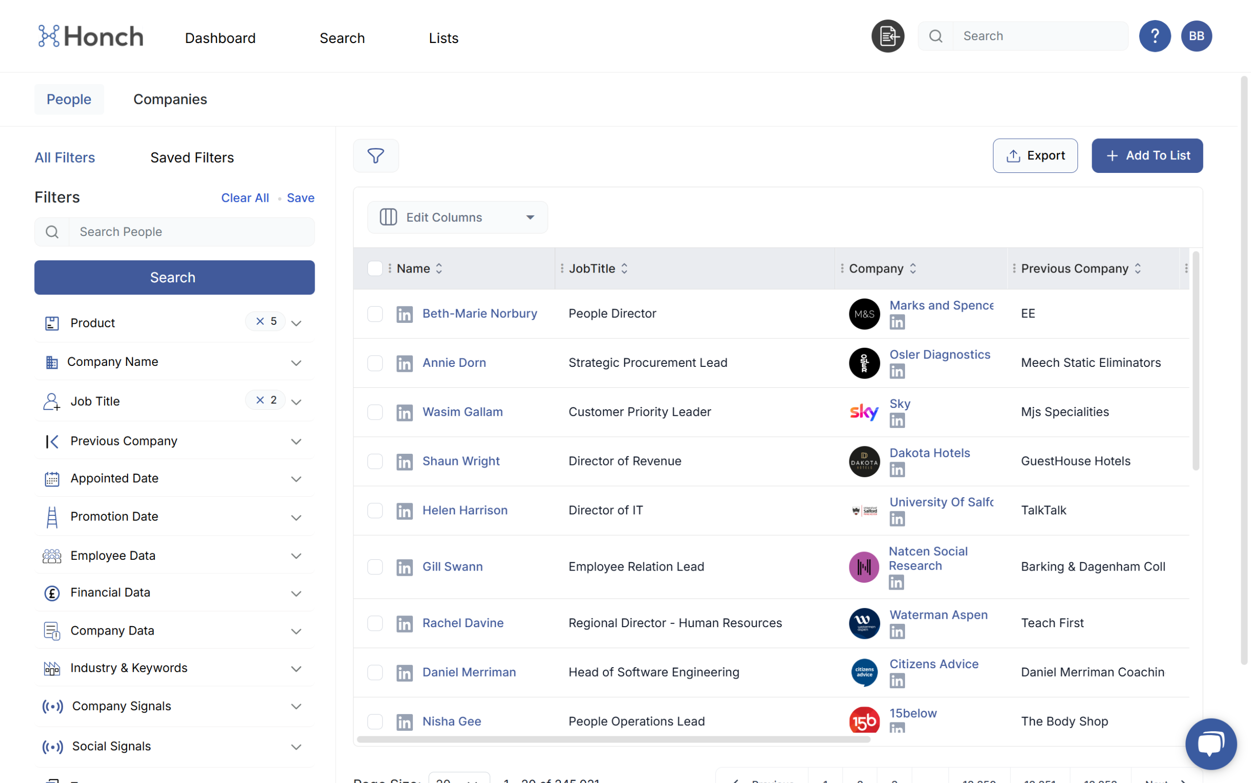This screenshot has width=1251, height=783.
Task: Clear the Product filter via the X badge
Action: point(260,321)
